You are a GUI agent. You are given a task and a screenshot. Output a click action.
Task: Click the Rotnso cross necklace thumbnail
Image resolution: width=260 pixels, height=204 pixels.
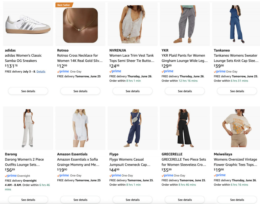click(x=80, y=25)
